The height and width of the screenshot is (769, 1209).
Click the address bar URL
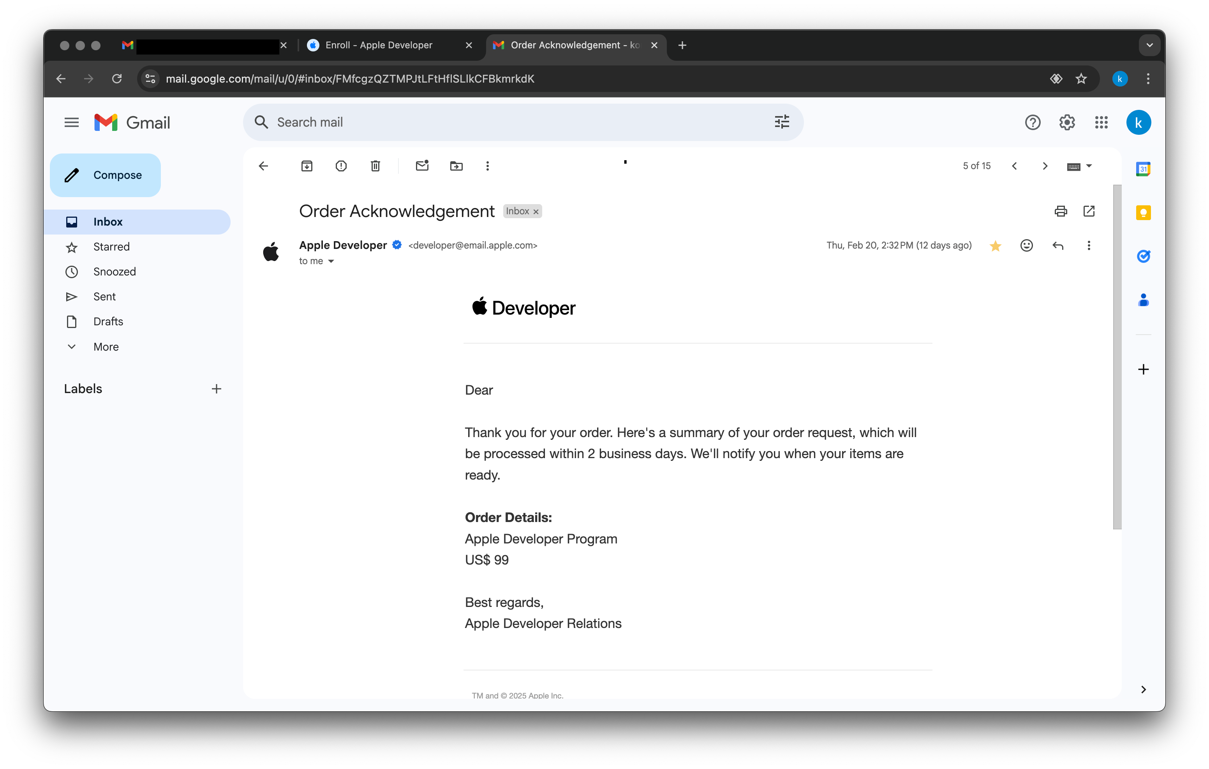pos(350,78)
